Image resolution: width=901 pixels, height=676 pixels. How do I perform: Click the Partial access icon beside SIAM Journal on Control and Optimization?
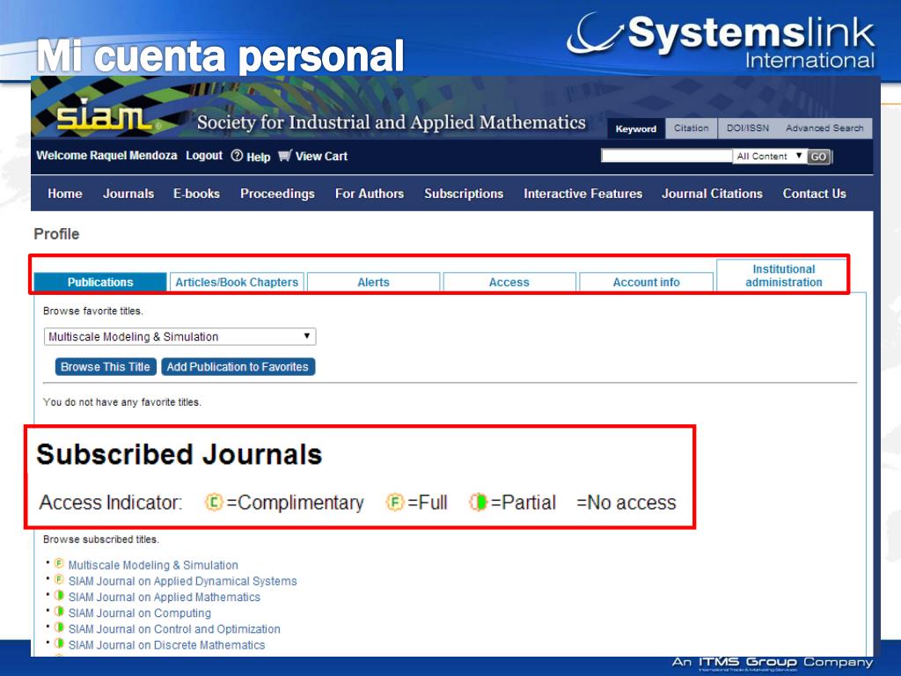[x=59, y=628]
